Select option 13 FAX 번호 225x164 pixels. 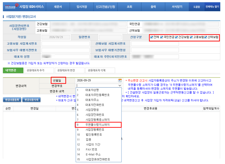(x=99, y=149)
